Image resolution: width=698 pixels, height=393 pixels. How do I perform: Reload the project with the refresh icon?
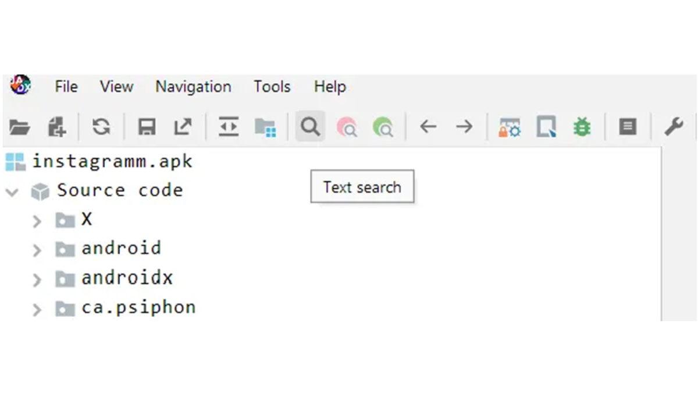[x=101, y=126]
